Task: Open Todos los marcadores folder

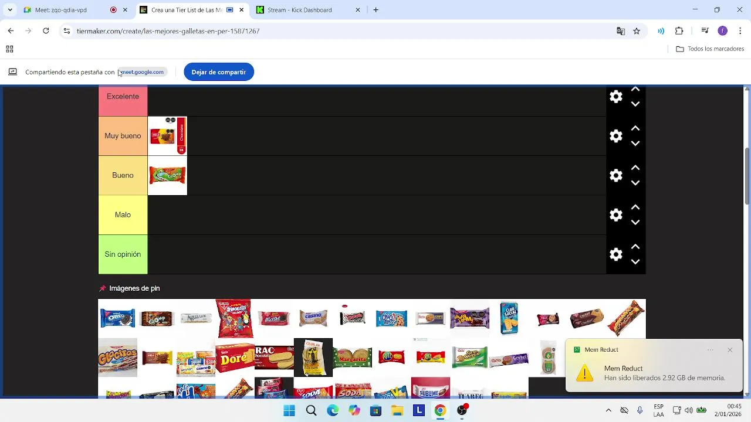Action: [710, 49]
